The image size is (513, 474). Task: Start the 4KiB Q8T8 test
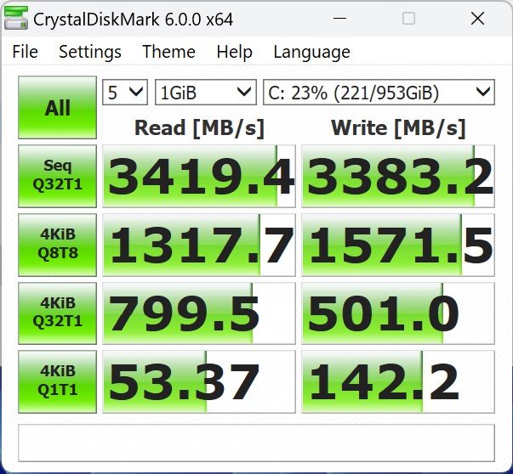(57, 245)
